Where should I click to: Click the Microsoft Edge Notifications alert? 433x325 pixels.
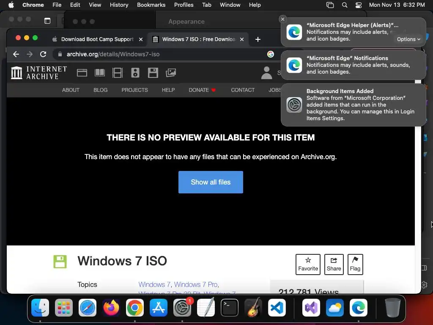pos(353,65)
